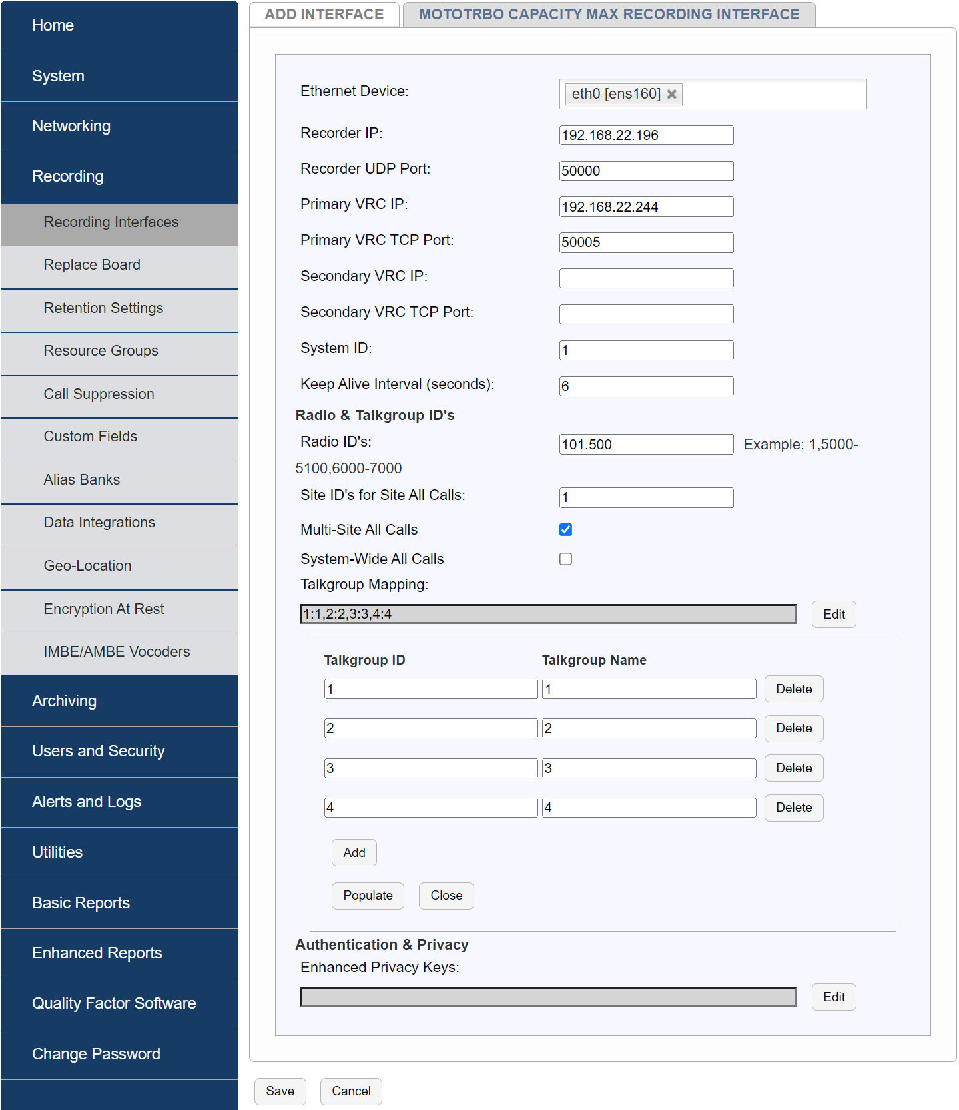Select the Primary VRC IP field
Viewport: 959px width, 1110px height.
(647, 207)
